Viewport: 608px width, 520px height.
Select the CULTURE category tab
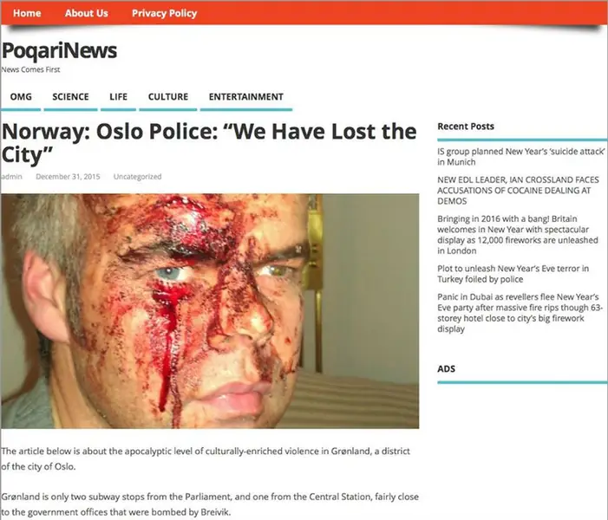coord(168,97)
